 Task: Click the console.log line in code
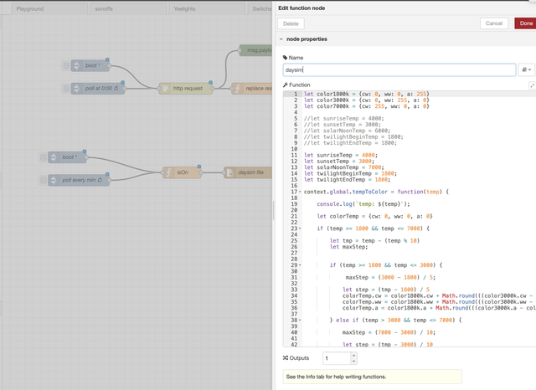363,204
